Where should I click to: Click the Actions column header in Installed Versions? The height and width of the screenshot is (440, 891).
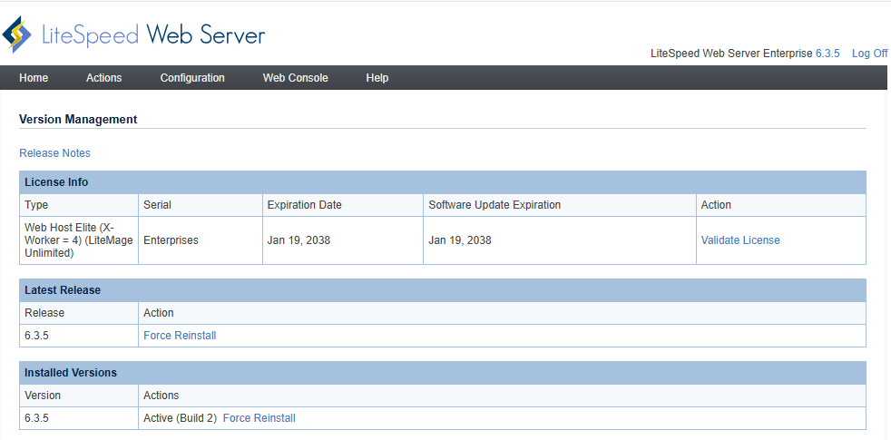pyautogui.click(x=503, y=395)
